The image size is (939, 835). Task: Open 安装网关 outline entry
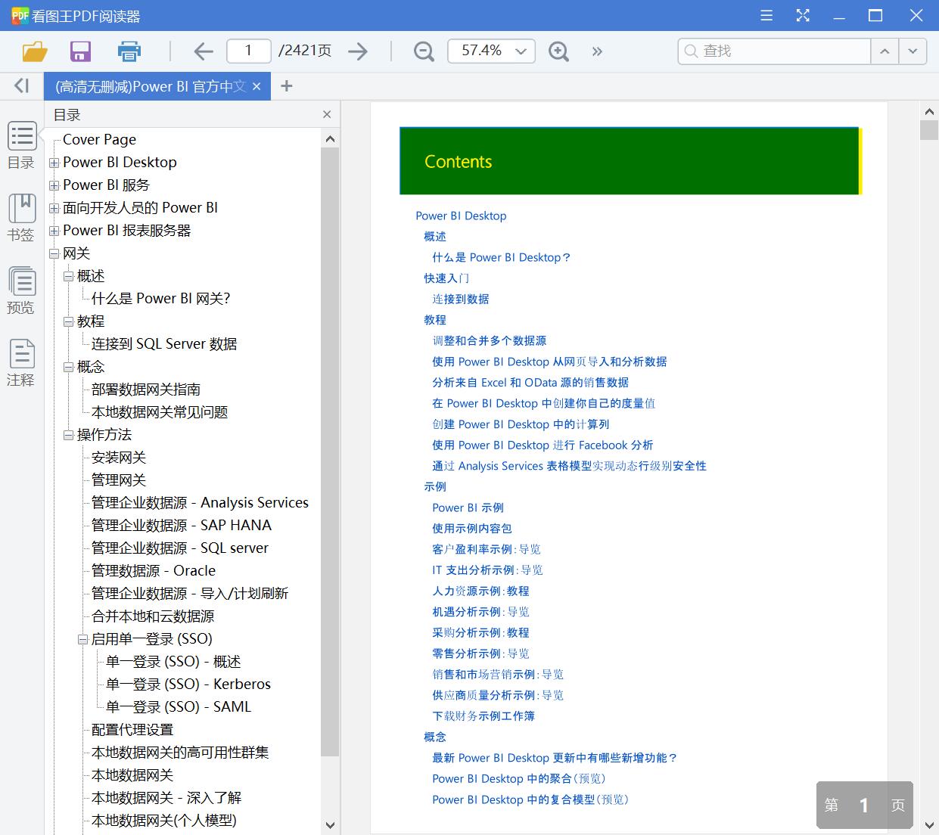pos(119,457)
